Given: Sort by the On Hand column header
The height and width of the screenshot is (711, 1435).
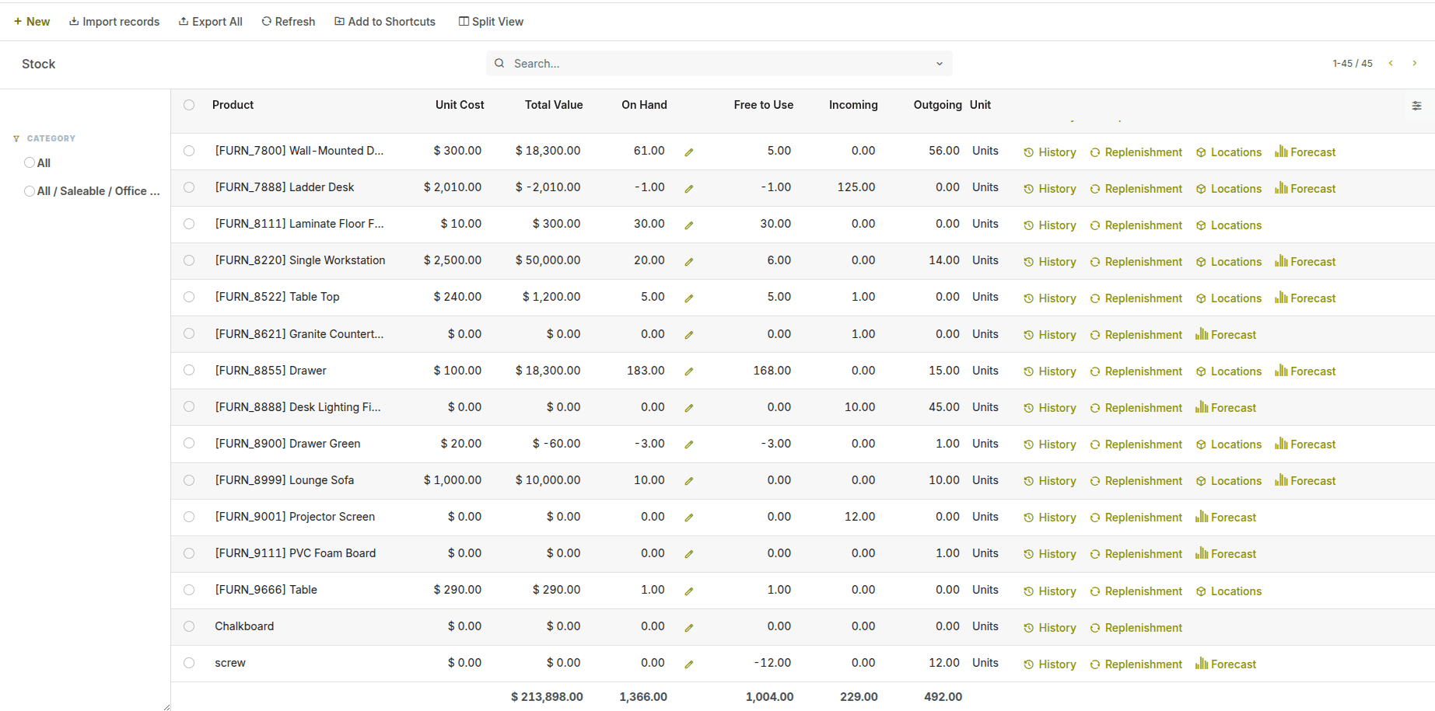Looking at the screenshot, I should tap(643, 105).
